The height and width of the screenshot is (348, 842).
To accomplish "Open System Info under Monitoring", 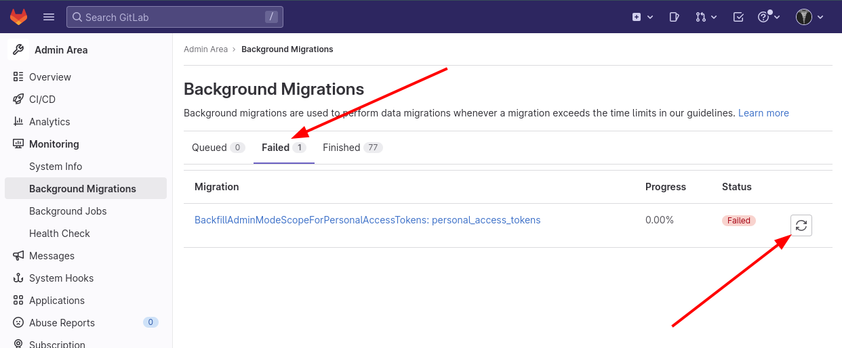I will [x=56, y=167].
